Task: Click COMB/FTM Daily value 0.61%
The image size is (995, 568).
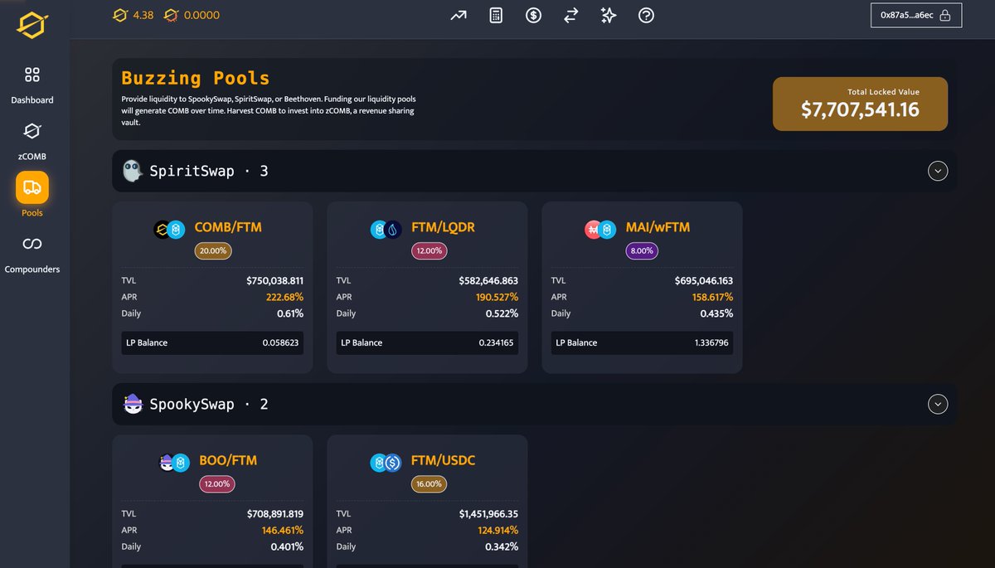Action: click(290, 313)
